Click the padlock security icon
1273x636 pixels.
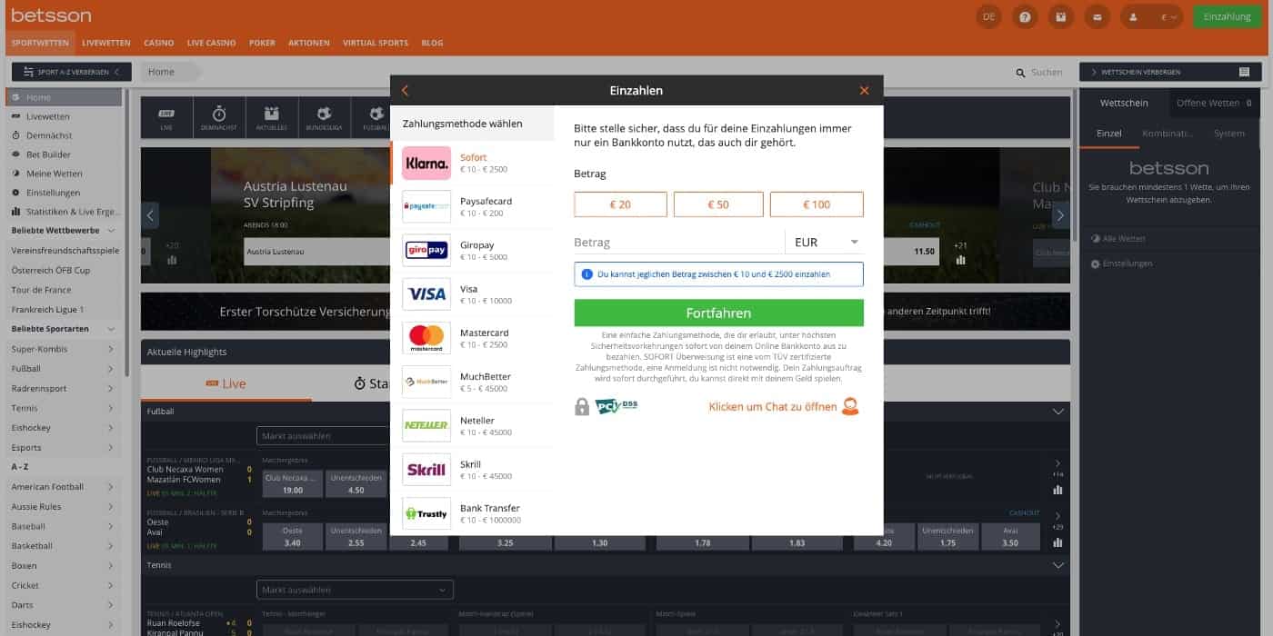582,406
